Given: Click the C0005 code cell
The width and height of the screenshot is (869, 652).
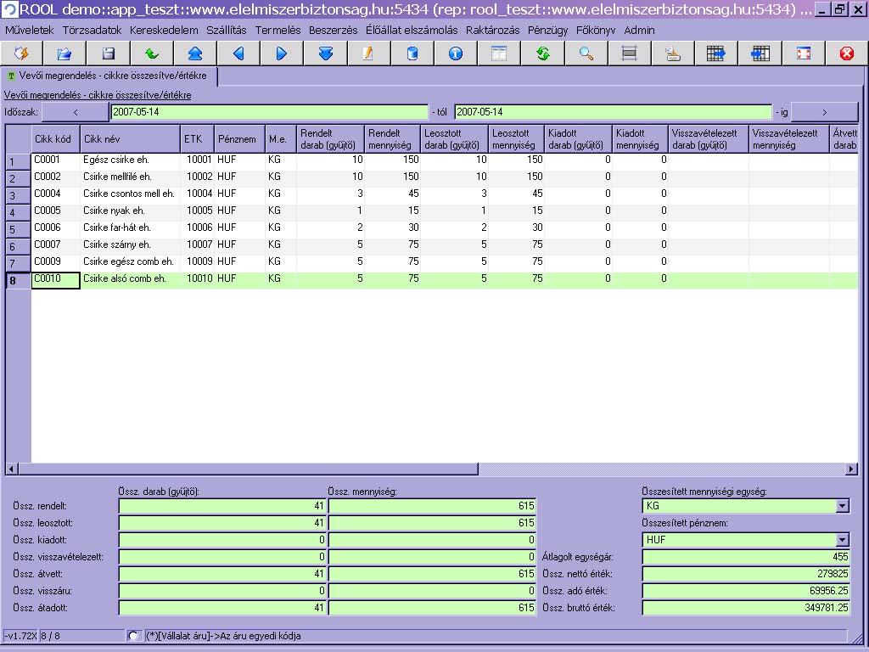Looking at the screenshot, I should (x=55, y=211).
